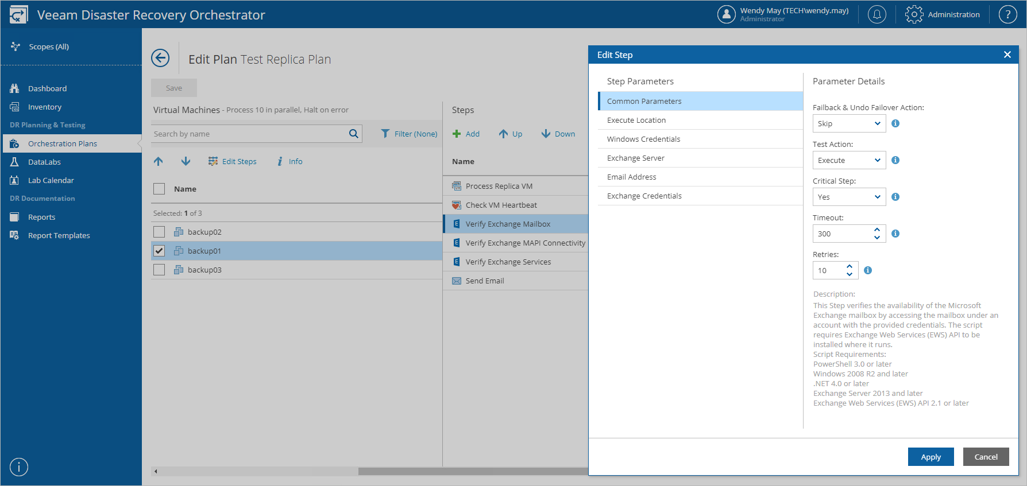Click the search magnifier icon
Image resolution: width=1027 pixels, height=486 pixels.
(x=354, y=134)
